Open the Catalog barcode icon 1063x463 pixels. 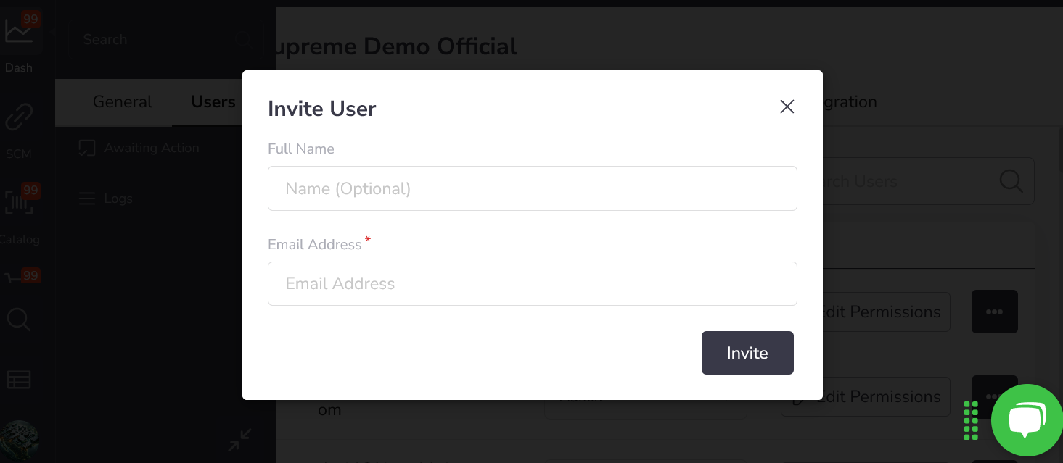19,203
